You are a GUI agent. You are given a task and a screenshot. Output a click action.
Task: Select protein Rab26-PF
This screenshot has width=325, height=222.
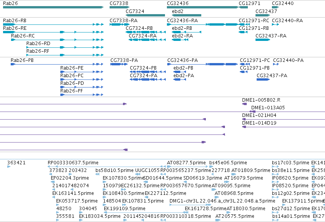[82, 95]
